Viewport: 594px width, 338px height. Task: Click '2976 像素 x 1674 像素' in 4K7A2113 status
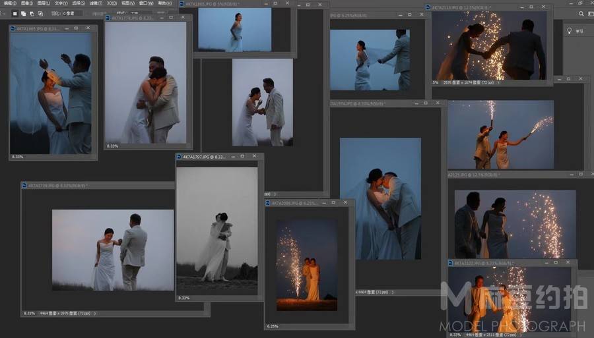coord(462,82)
